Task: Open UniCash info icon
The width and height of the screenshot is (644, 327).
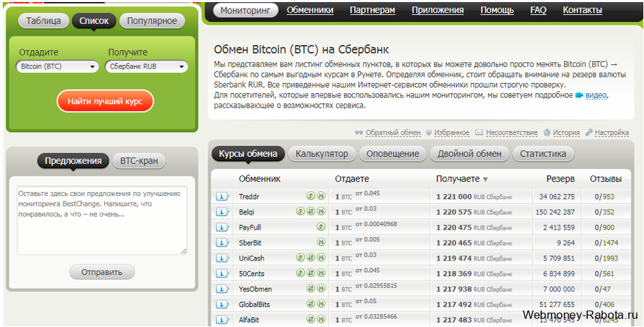Action: tap(222, 258)
